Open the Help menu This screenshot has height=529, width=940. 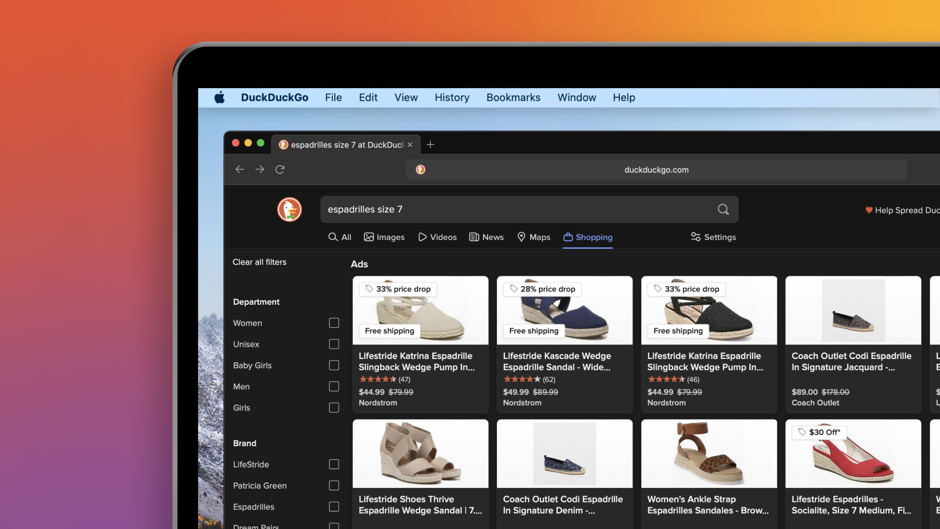click(624, 97)
